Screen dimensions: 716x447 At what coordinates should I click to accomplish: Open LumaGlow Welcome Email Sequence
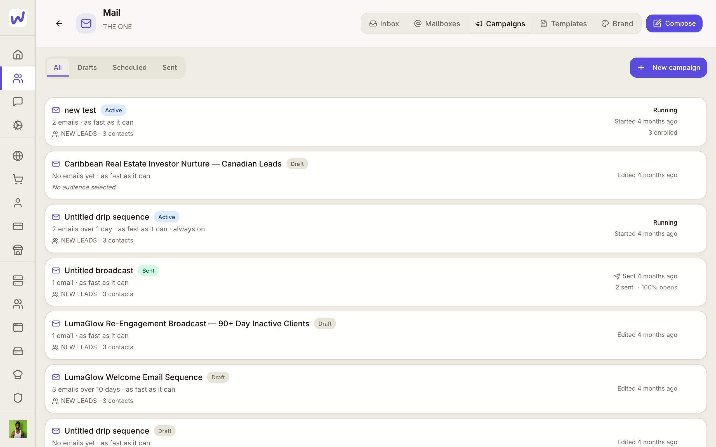[376, 389]
